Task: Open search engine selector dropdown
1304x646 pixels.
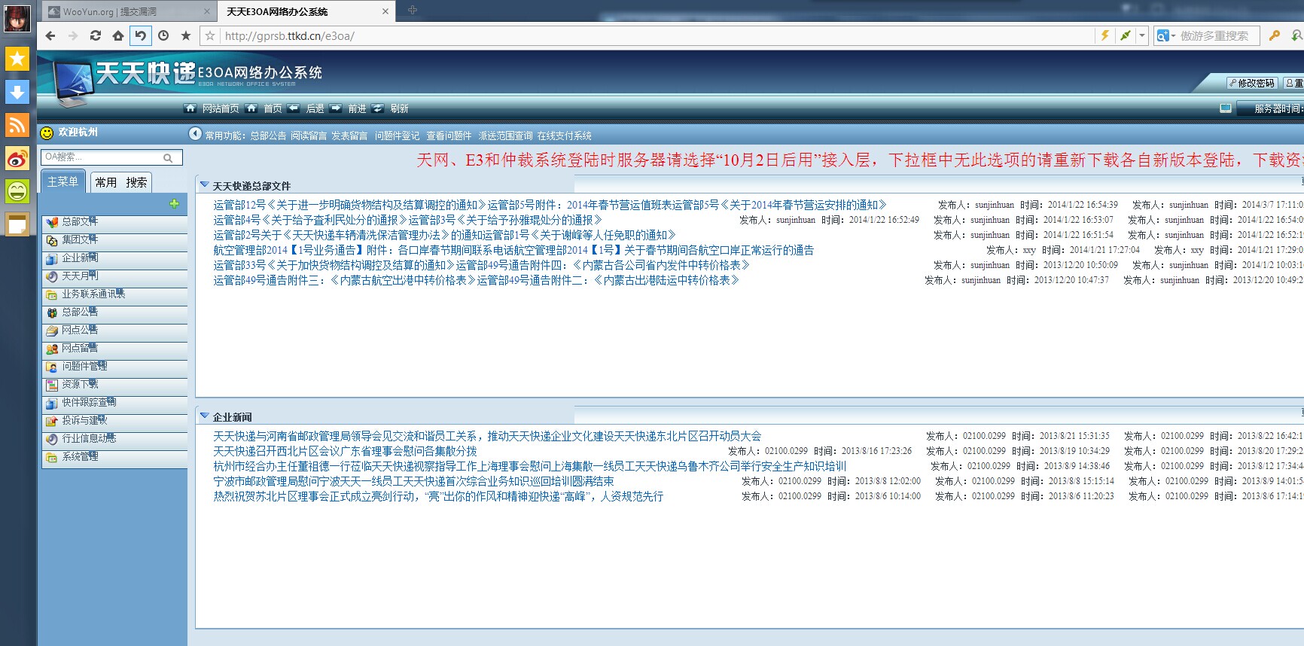Action: [1166, 35]
